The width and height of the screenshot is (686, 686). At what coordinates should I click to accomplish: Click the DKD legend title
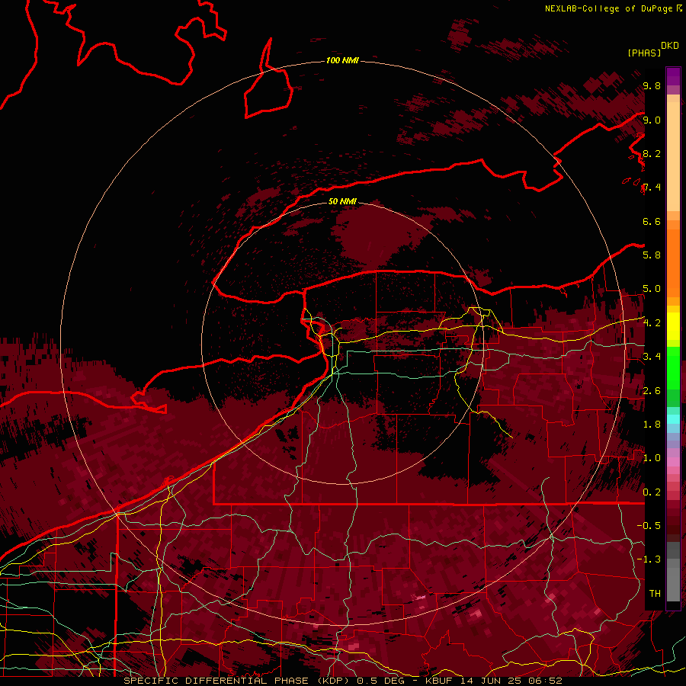point(670,46)
